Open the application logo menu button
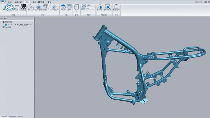Viewport: 210px width, 118px height. coord(3,1)
